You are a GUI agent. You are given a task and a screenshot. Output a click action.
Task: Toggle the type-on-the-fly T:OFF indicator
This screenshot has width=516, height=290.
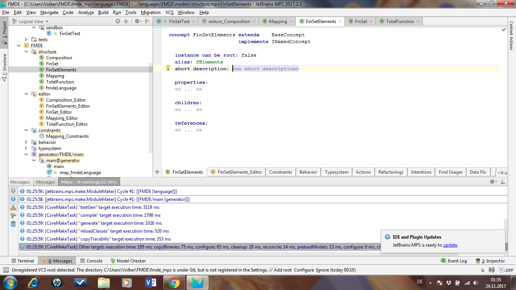click(506, 270)
